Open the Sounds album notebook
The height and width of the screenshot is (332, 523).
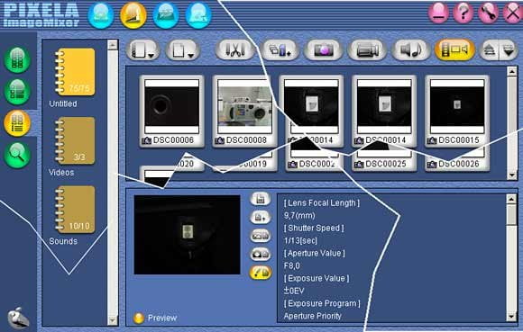75,210
